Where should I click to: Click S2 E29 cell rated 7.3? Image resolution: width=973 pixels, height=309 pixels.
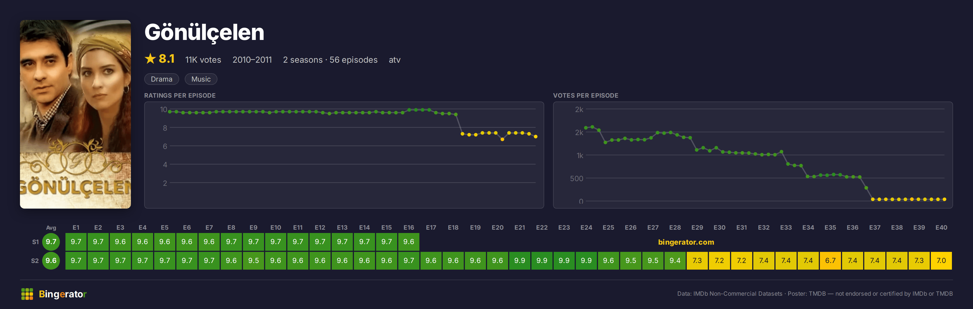pyautogui.click(x=697, y=261)
